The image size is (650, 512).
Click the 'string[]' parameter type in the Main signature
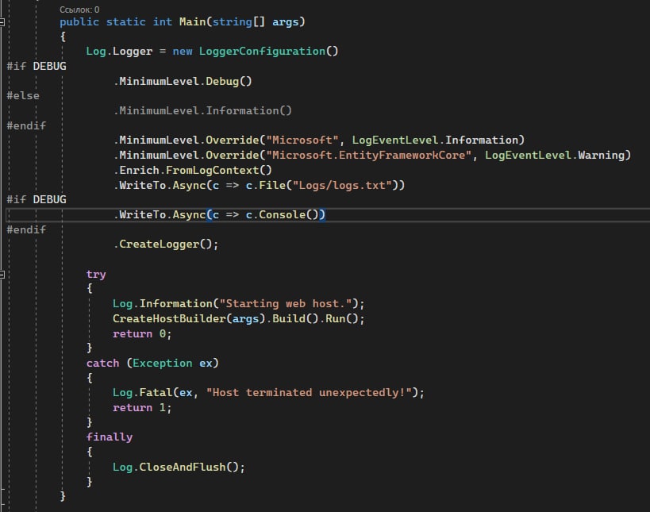click(238, 21)
